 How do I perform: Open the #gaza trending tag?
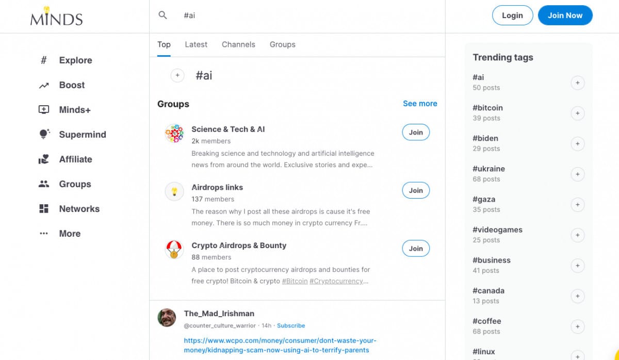coord(484,199)
